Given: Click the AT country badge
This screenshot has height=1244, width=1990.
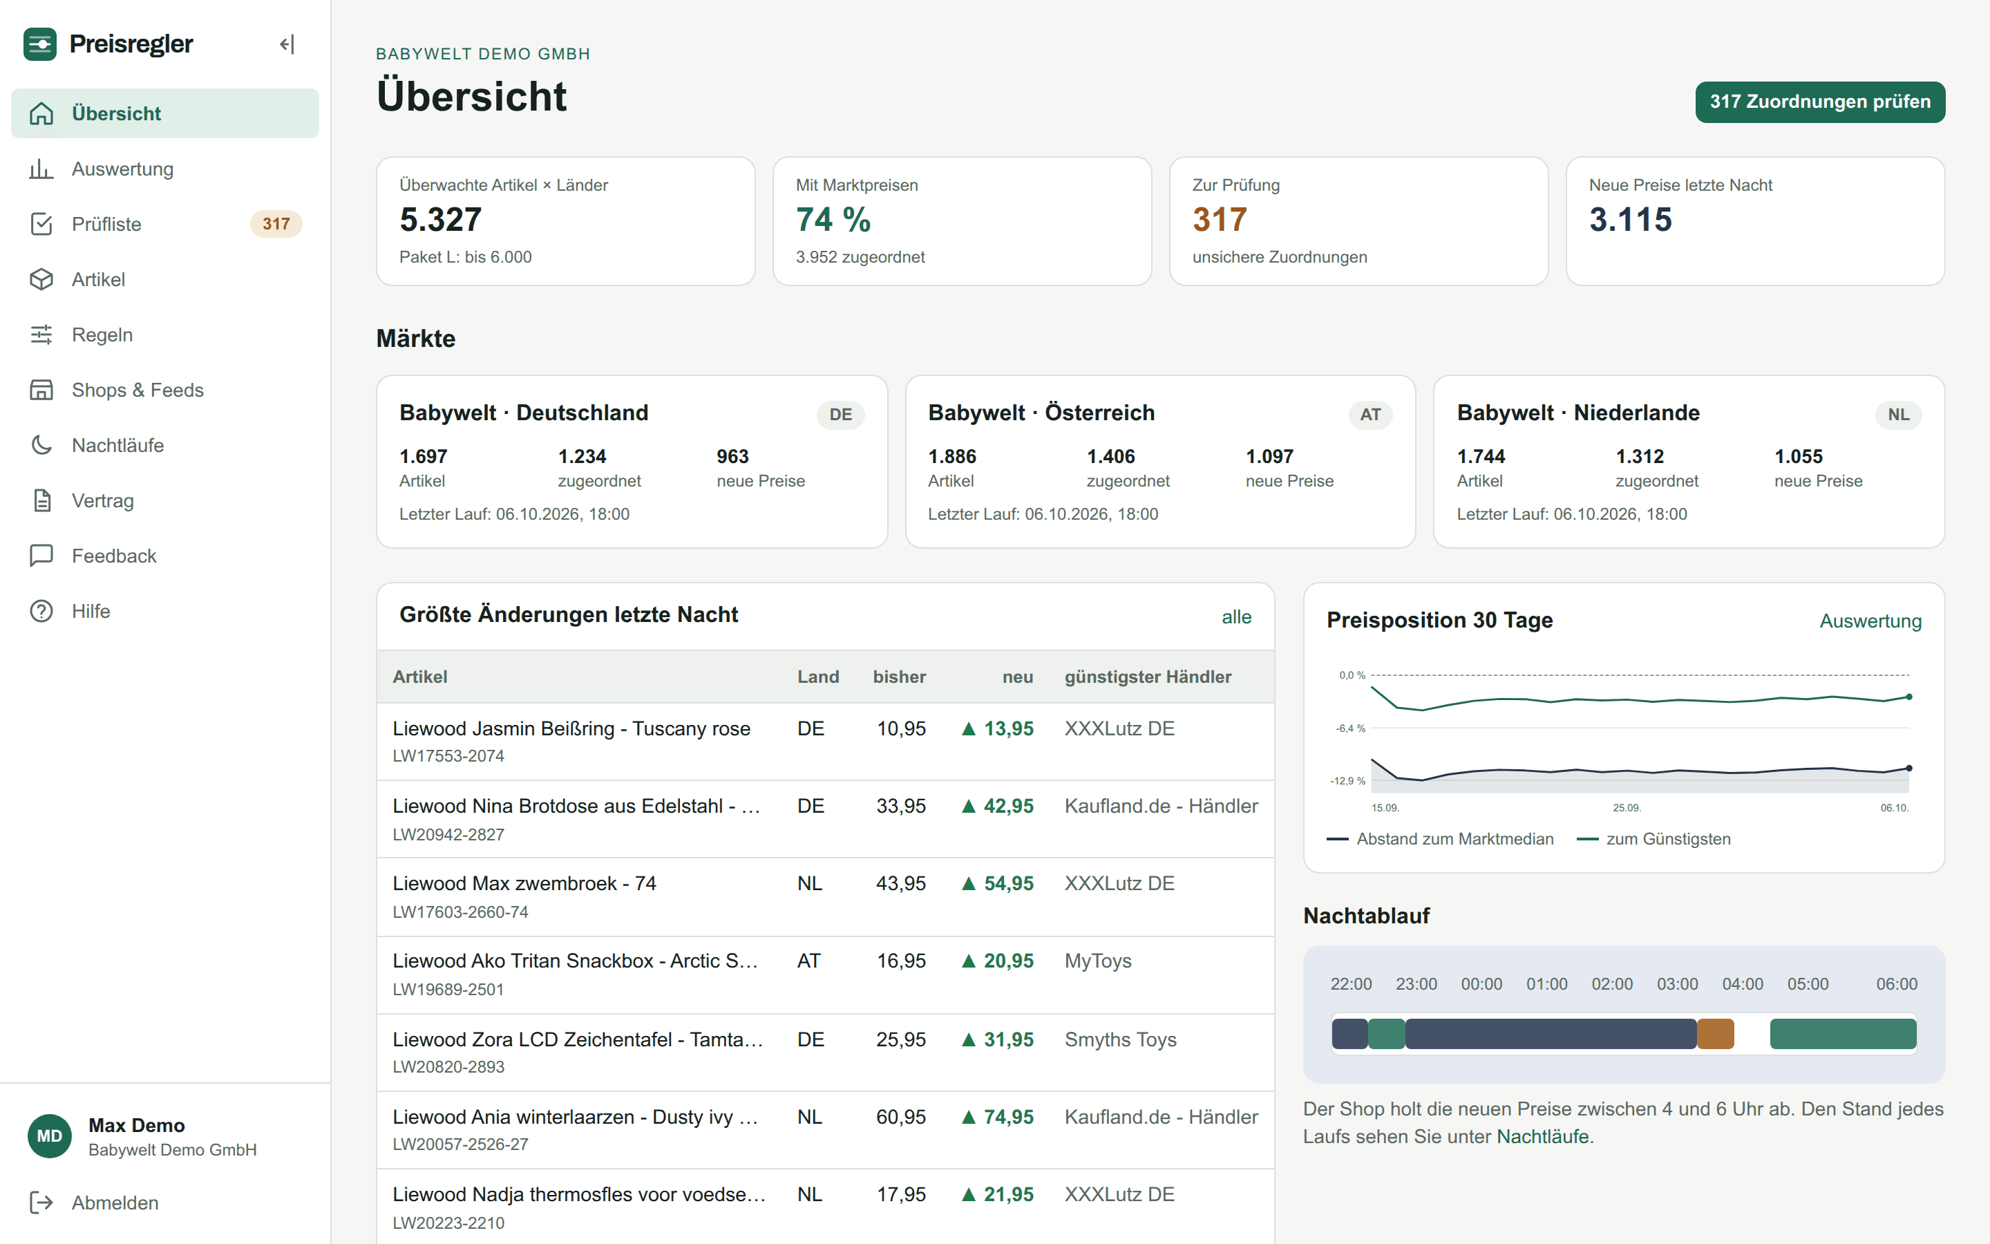Looking at the screenshot, I should pyautogui.click(x=1370, y=415).
